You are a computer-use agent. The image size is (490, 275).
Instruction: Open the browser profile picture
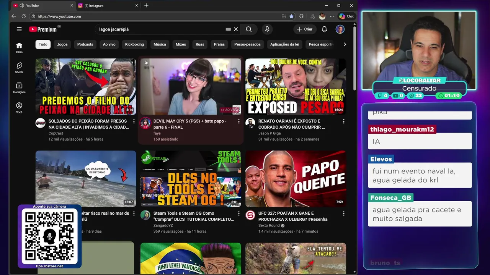[x=322, y=16]
